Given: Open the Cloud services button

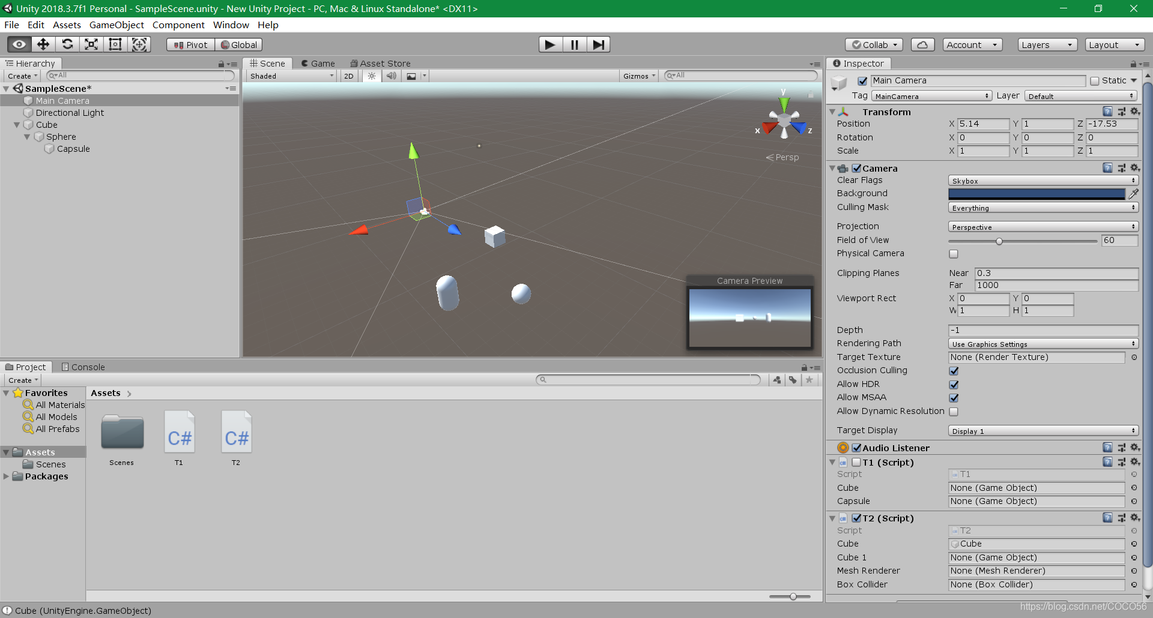Looking at the screenshot, I should coord(923,45).
